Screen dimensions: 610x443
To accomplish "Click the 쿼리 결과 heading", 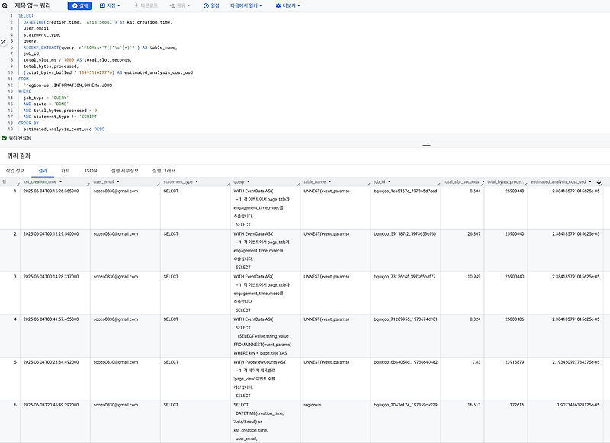I will tap(18, 156).
